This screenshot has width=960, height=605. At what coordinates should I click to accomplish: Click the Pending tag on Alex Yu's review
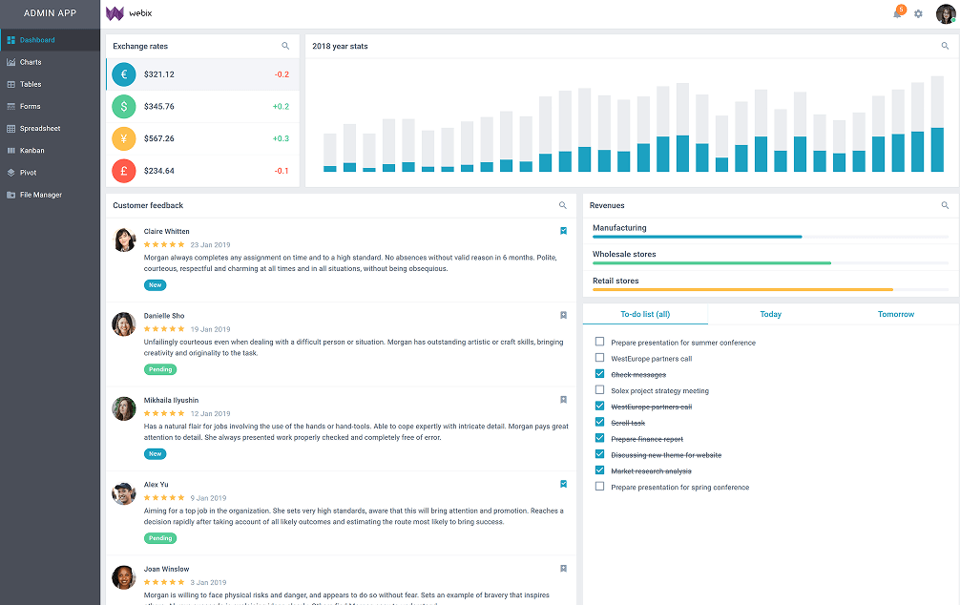(160, 538)
